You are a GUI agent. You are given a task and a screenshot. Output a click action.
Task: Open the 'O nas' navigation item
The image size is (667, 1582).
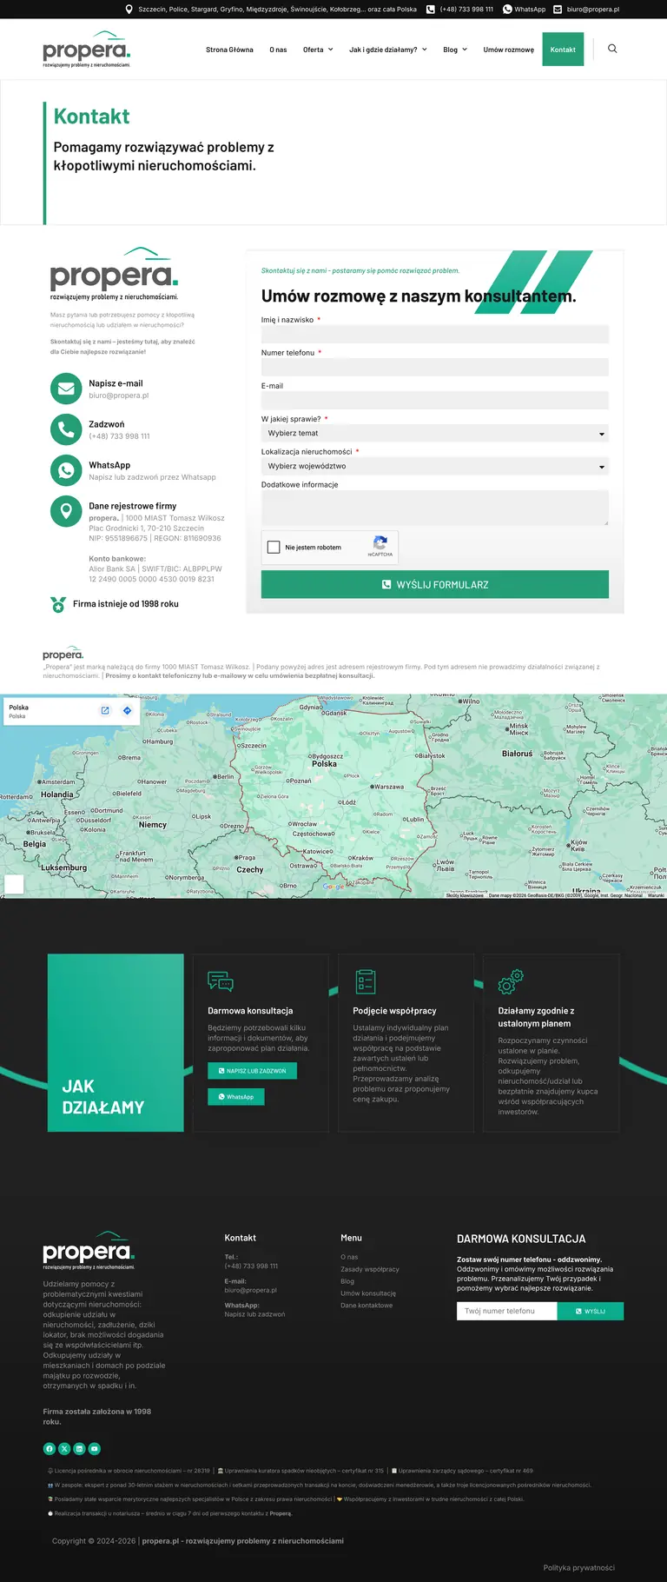click(278, 50)
